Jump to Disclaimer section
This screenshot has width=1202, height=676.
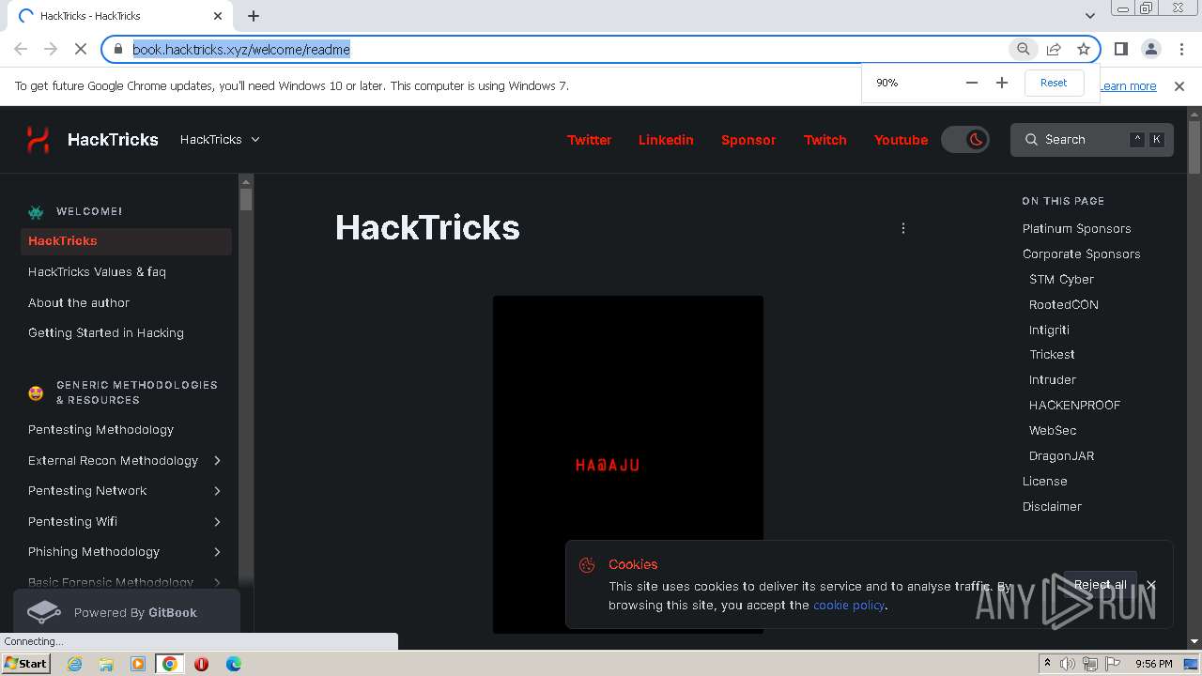pos(1052,506)
